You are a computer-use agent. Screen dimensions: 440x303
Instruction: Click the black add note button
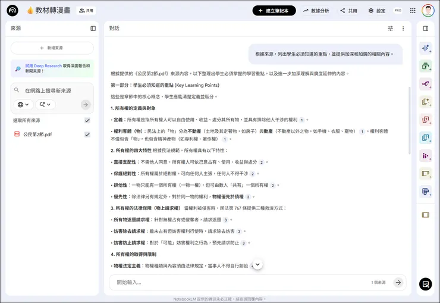point(425,284)
